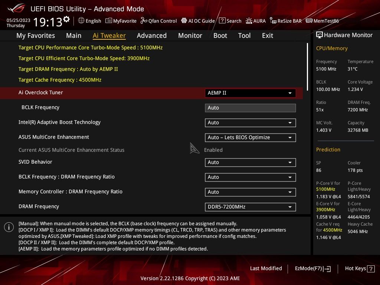Image resolution: width=380 pixels, height=285 pixels.
Task: Open My Favorites tab
Action: [36, 36]
